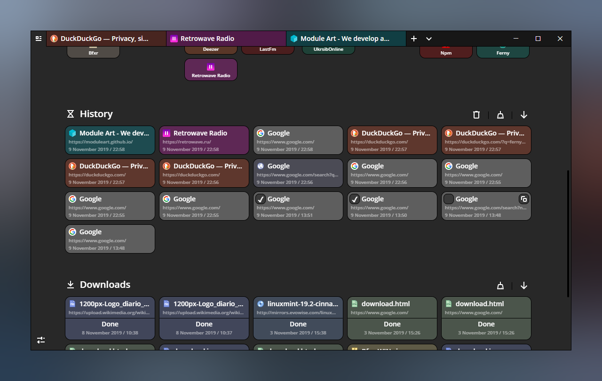Image resolution: width=602 pixels, height=381 pixels.
Task: Open the Ferny bookmark tile
Action: 503,52
